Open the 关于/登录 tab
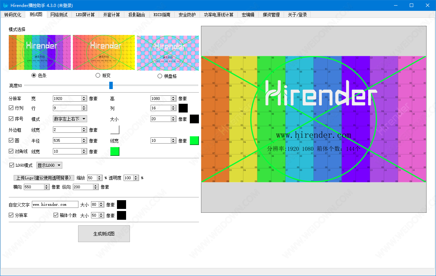 297,15
